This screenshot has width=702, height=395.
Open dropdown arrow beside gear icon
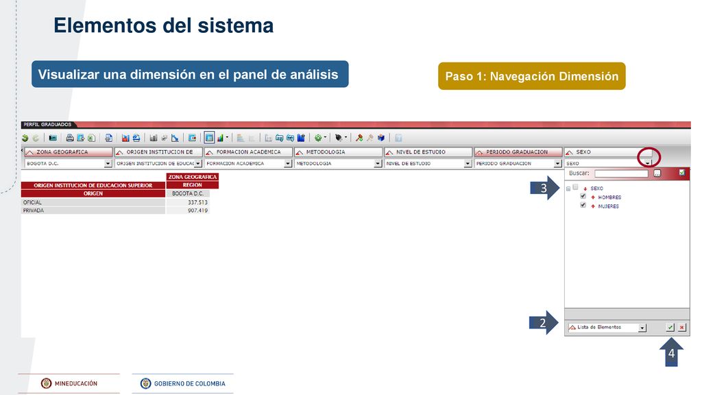point(325,137)
